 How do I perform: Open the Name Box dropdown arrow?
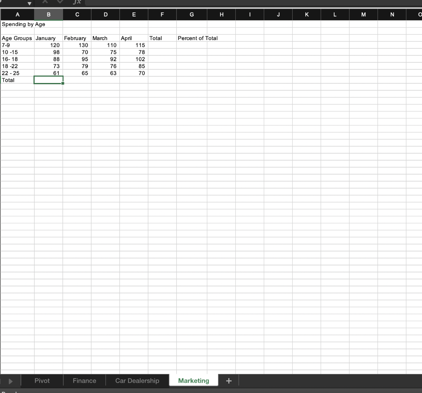point(29,3)
